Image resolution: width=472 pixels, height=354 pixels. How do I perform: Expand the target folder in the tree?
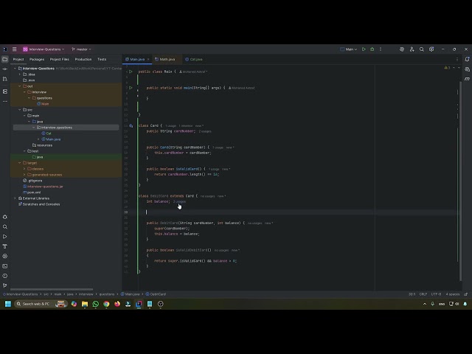click(21, 163)
